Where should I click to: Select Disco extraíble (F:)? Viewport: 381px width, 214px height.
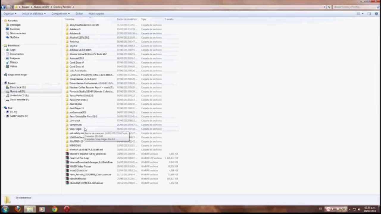19,100
